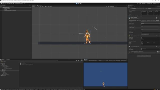Open the Sorting Layer dropdown
Viewport: 160px width, 90px height.
point(150,23)
